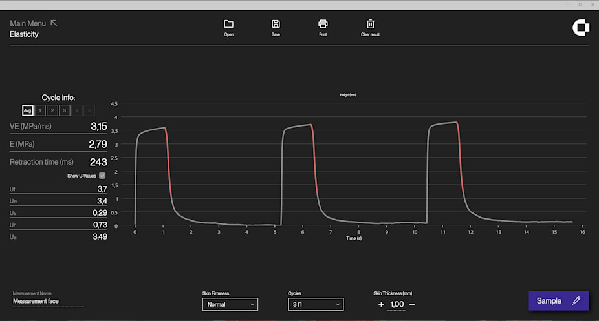Switch to cycle 3 in Cycle info
The image size is (599, 321).
(x=65, y=110)
